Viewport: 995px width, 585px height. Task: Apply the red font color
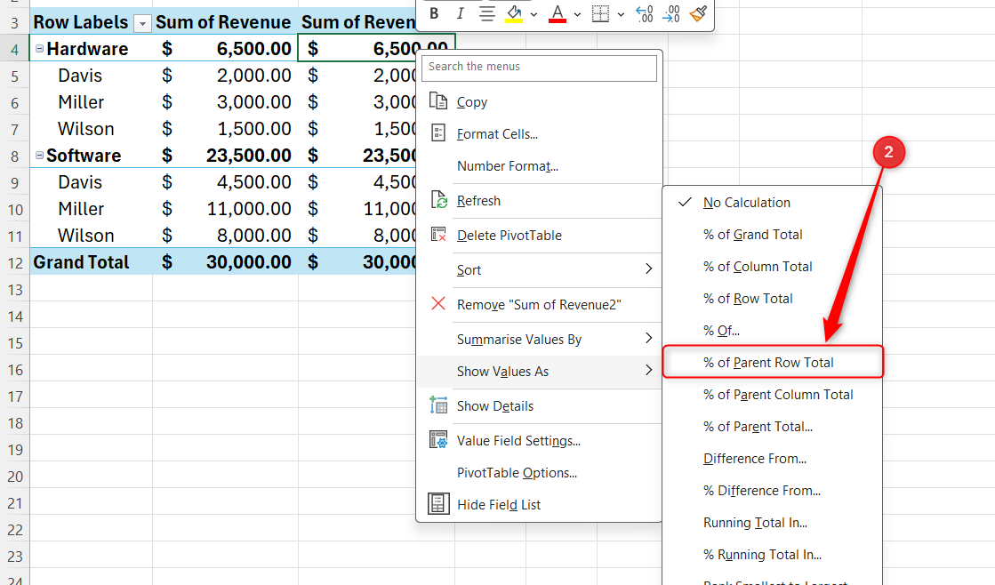click(558, 13)
